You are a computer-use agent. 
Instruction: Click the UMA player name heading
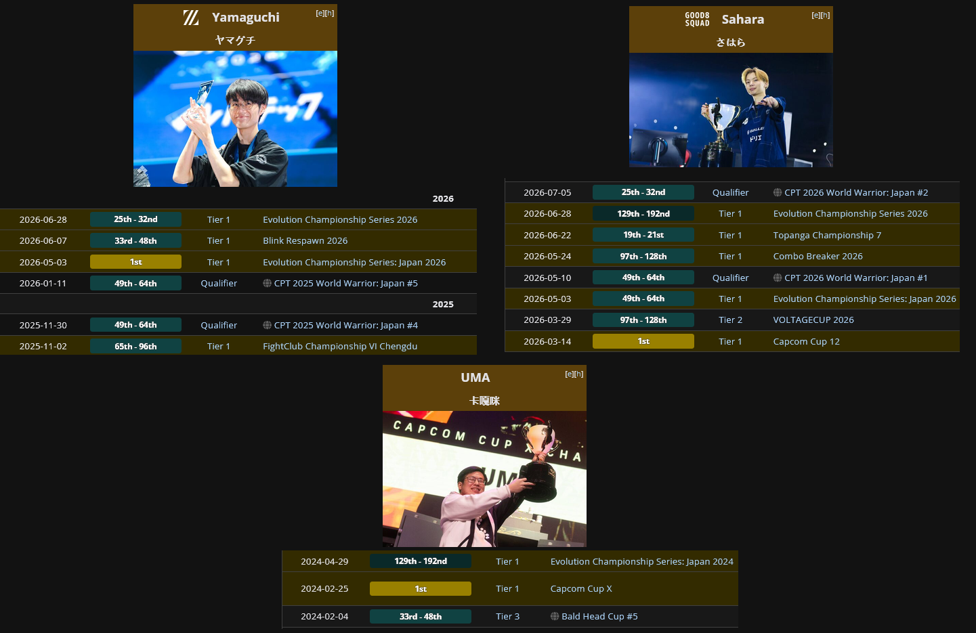coord(475,378)
